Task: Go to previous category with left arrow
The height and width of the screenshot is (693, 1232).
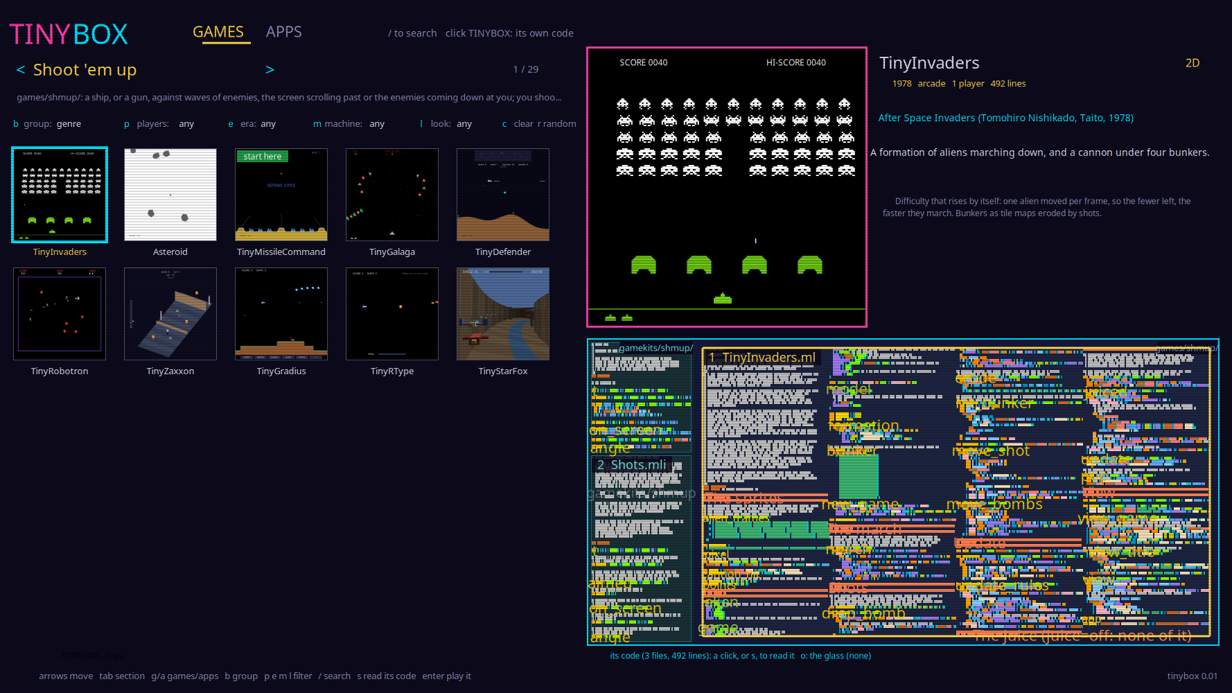Action: (x=21, y=70)
